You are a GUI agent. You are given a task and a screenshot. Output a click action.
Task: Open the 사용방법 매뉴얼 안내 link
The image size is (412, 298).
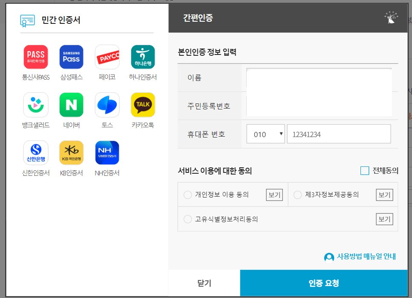click(x=366, y=256)
